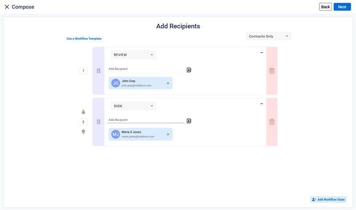Remove John Gray from recipients
This screenshot has height=210, width=356.
point(168,83)
